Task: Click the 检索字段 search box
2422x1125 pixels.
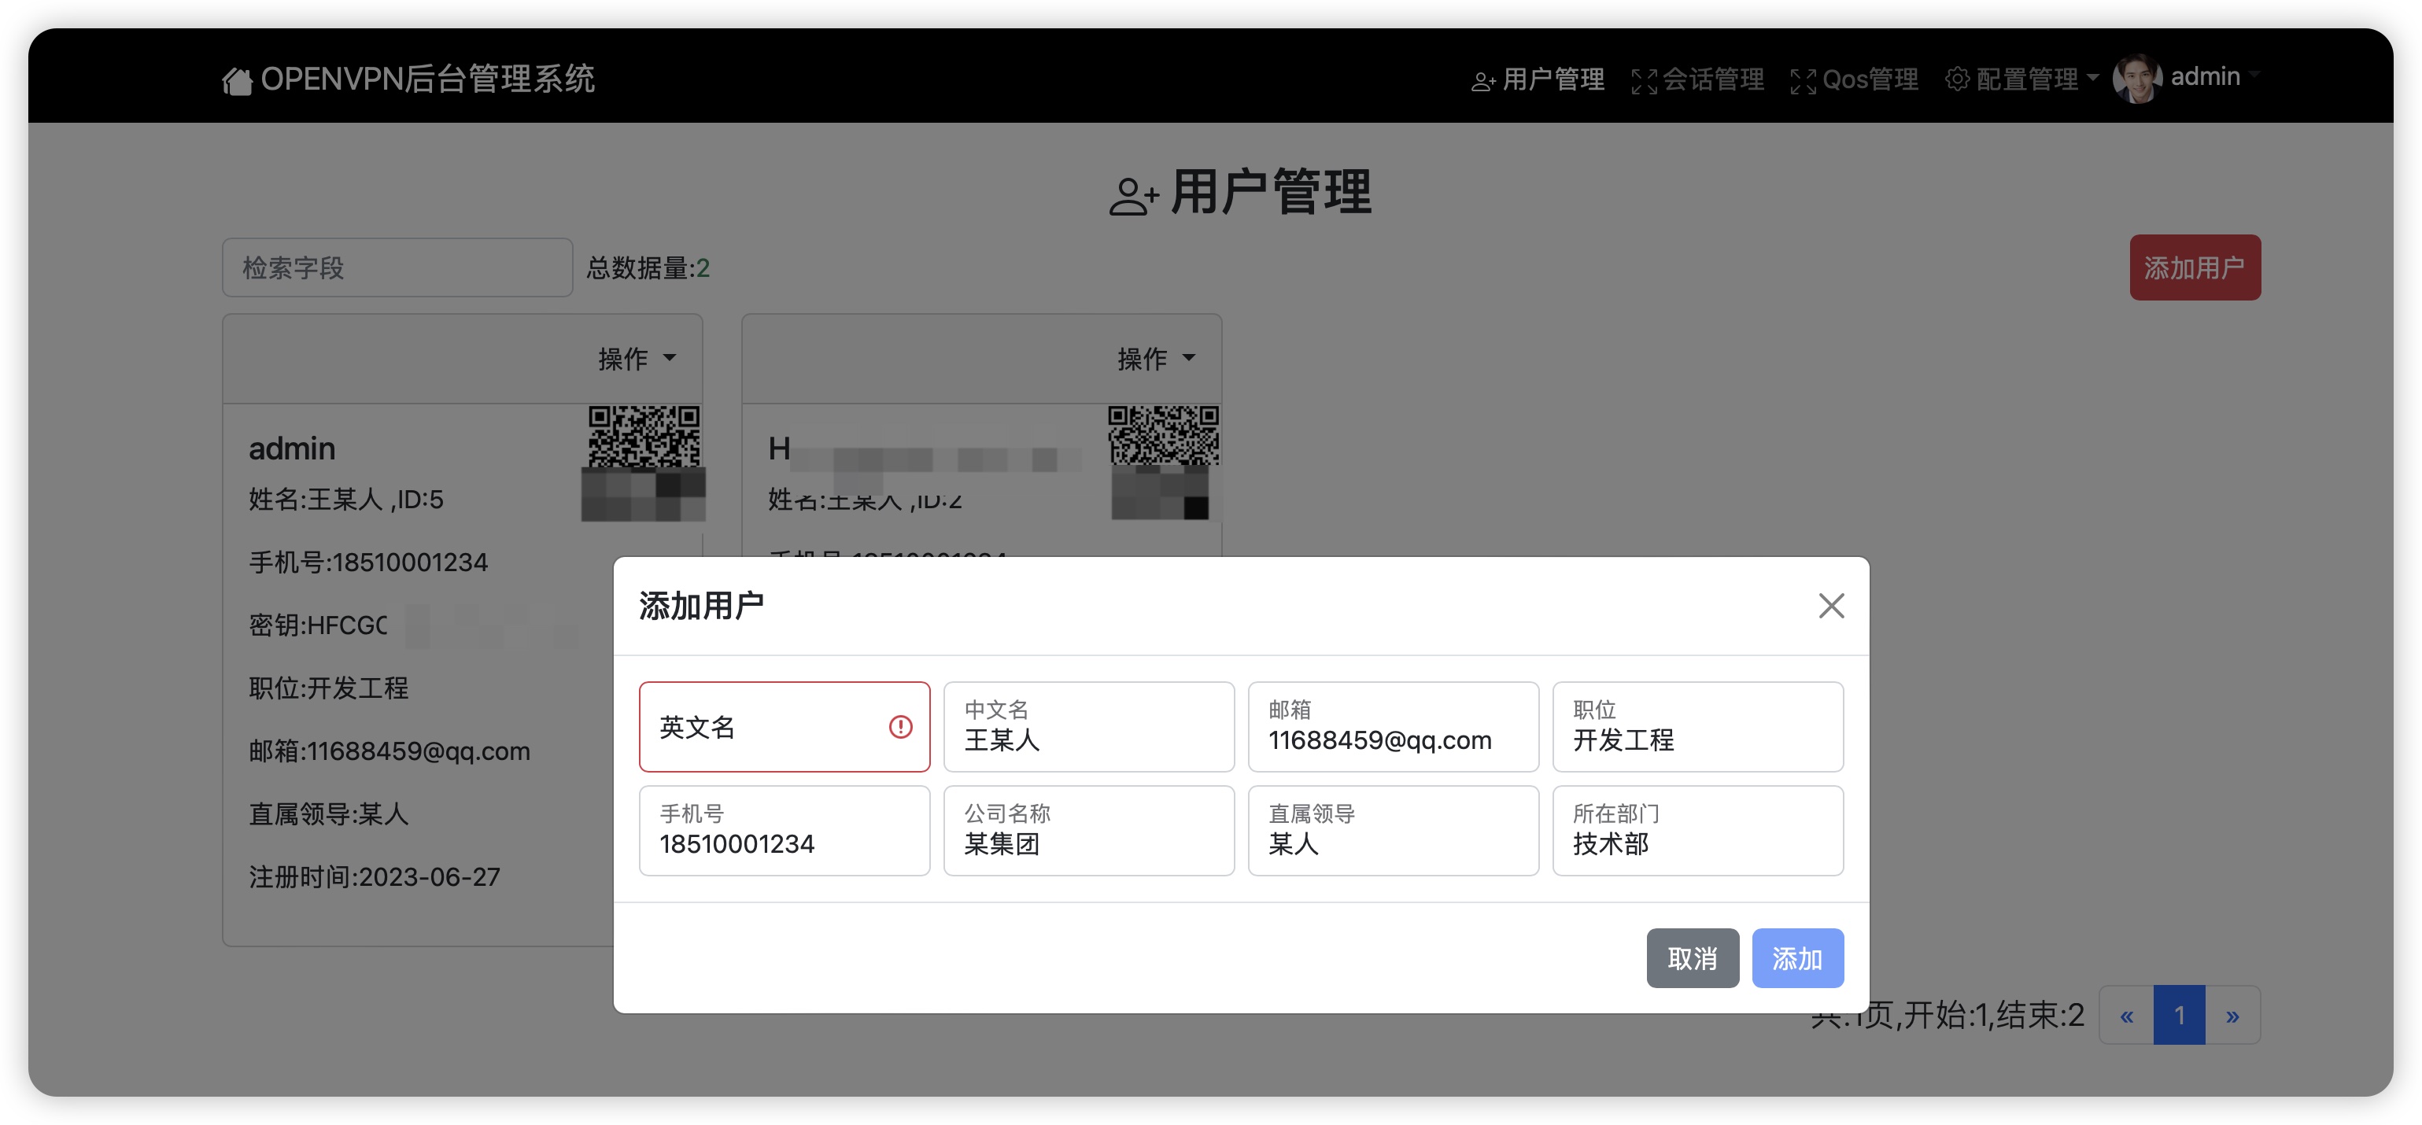Action: [x=397, y=267]
